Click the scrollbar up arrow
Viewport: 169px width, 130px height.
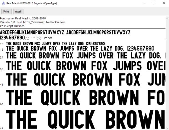coord(167,18)
